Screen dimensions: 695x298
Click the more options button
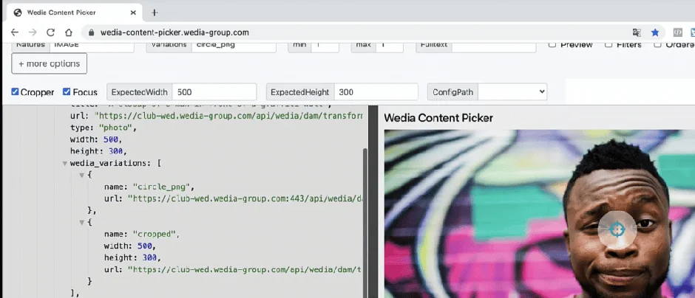[50, 63]
